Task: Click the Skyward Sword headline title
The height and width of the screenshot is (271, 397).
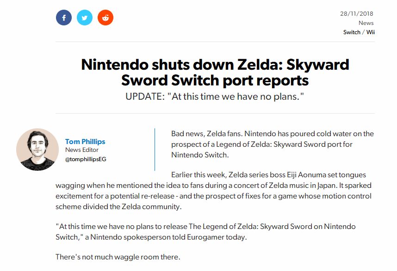Action: [x=215, y=72]
